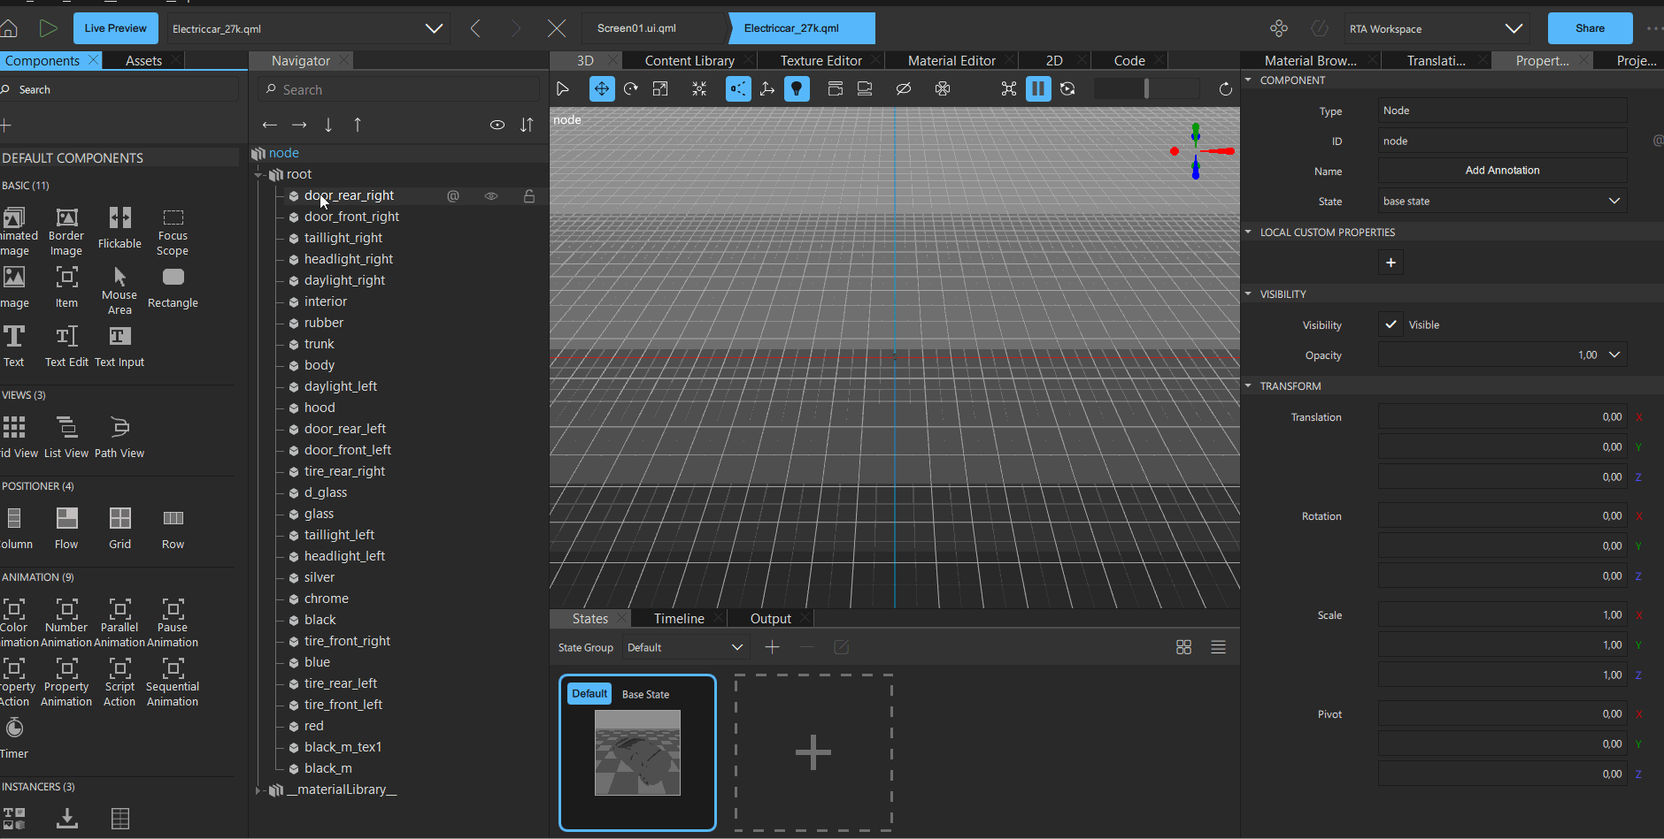This screenshot has width=1664, height=839.
Task: Open the Electriccar_27k.qml file dropdown
Action: (308, 28)
